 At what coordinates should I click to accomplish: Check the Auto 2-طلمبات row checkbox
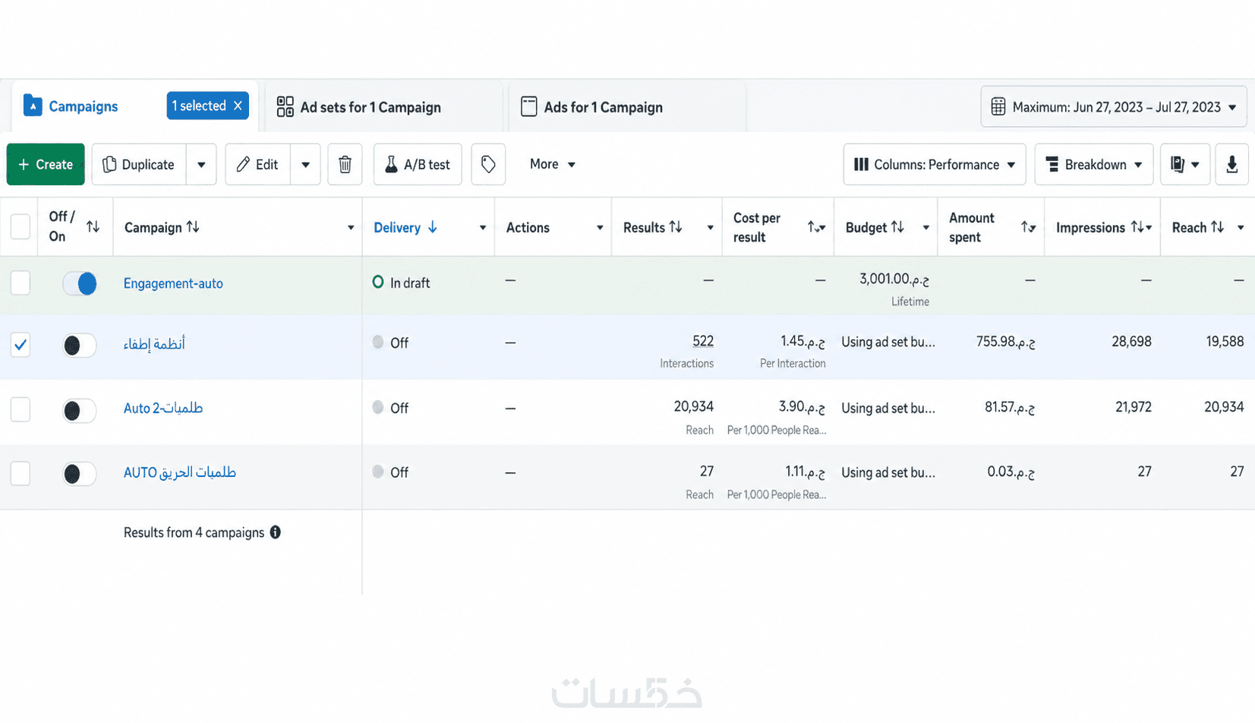(x=20, y=409)
